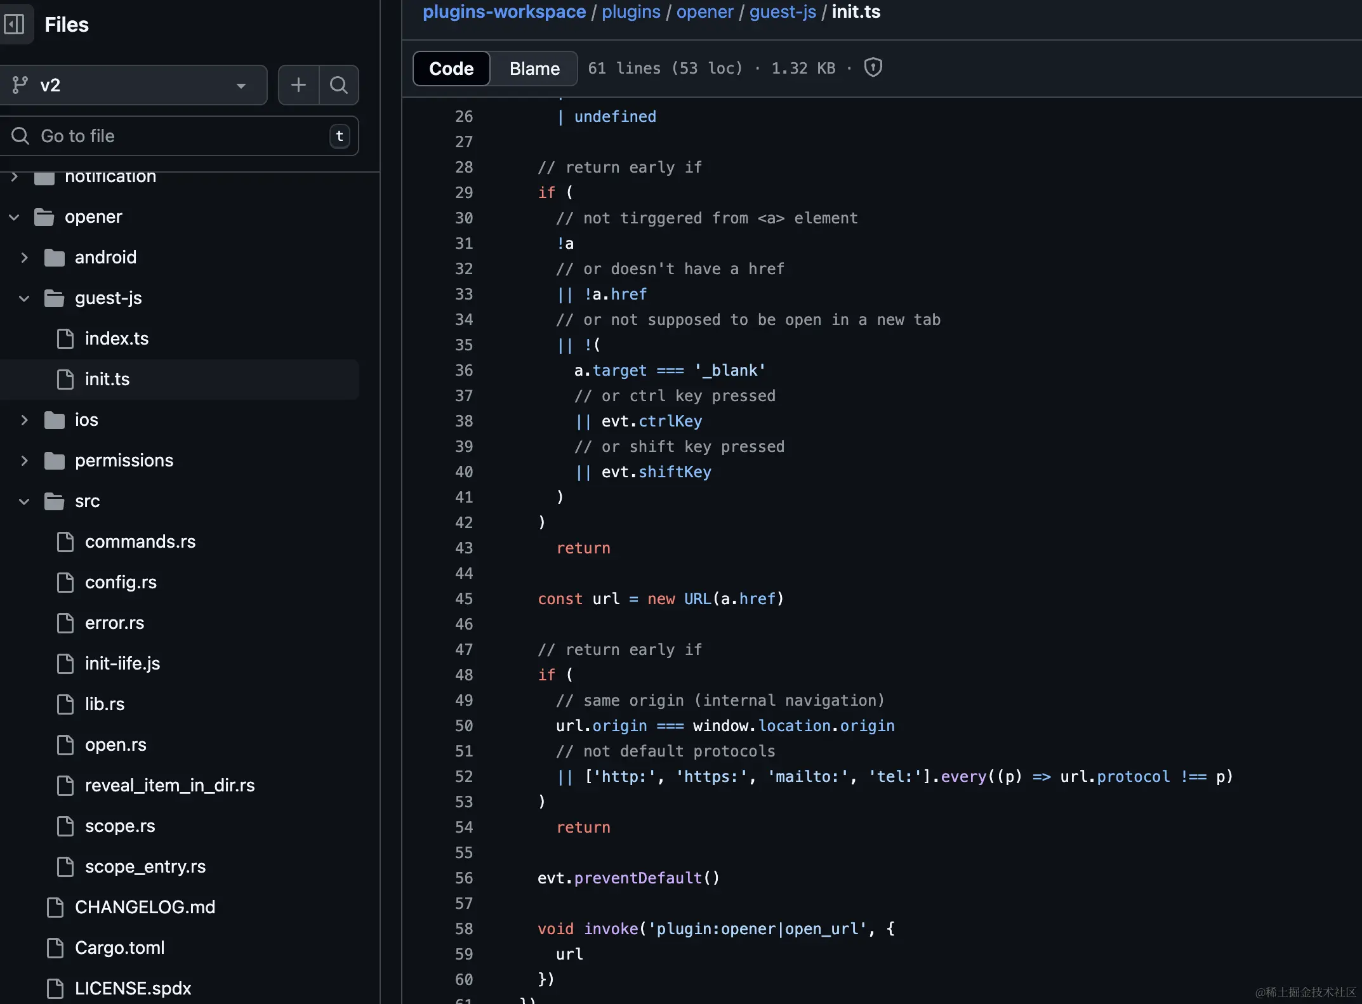Open index.ts in file tree

[x=117, y=339]
